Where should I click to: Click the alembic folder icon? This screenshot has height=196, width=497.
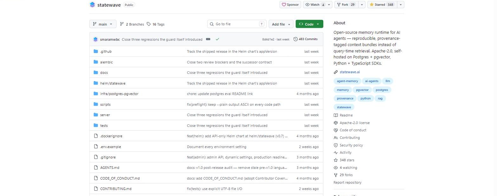click(96, 62)
